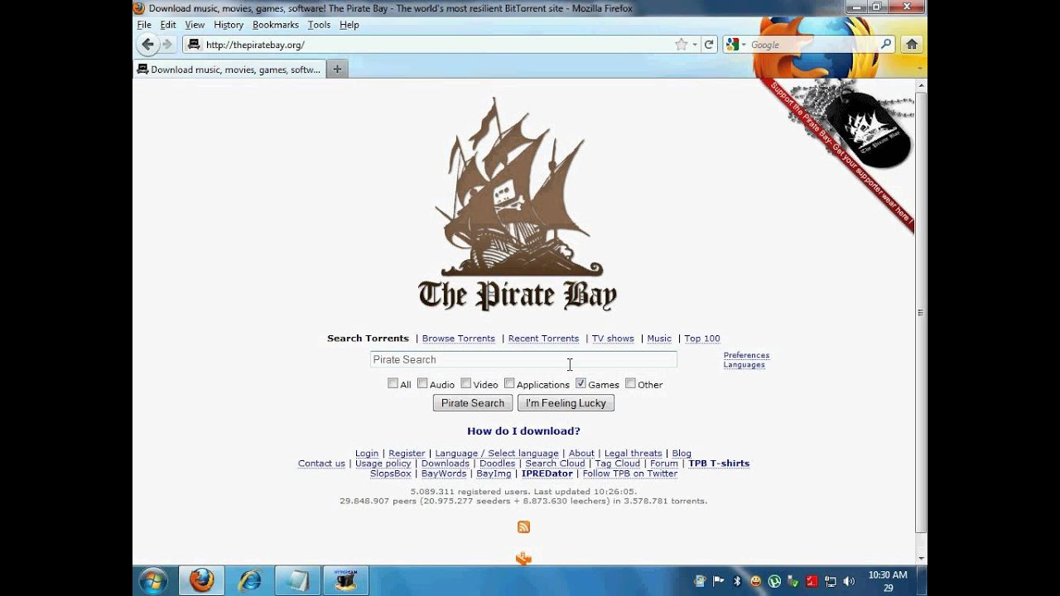Open the Preferences link
This screenshot has width=1060, height=596.
point(746,355)
